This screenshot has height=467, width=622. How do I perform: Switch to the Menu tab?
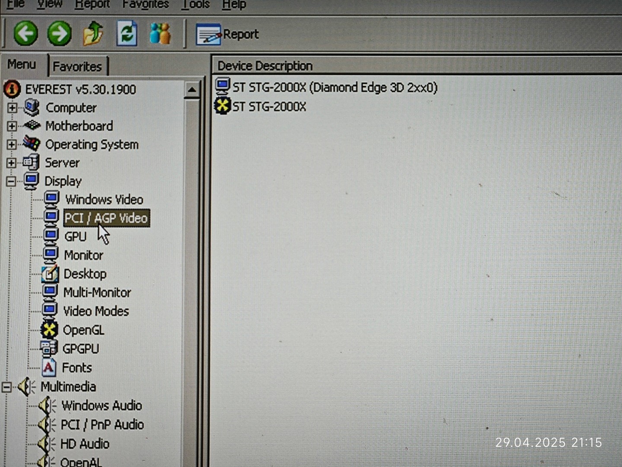pos(22,64)
